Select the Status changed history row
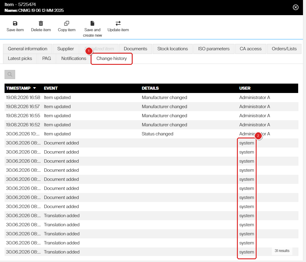 point(151,134)
